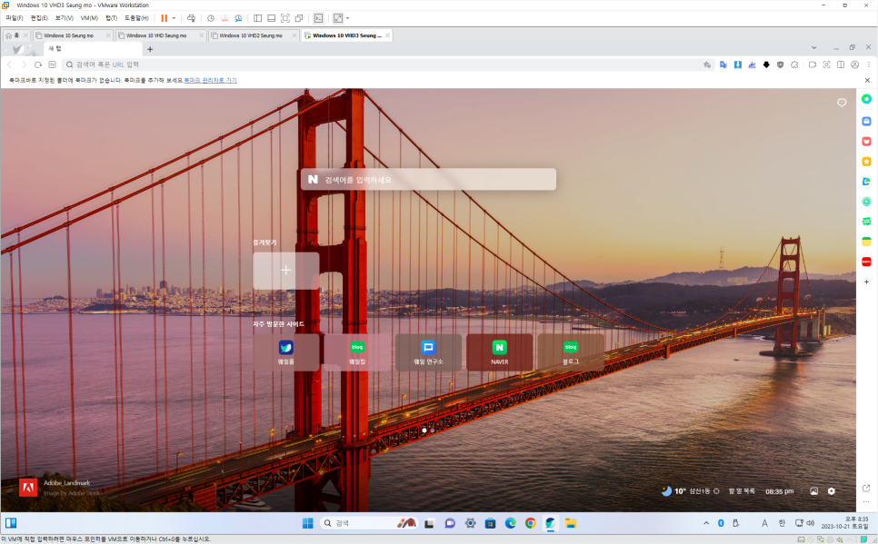
Task: Open the extensions puzzle icon
Action: (x=794, y=64)
